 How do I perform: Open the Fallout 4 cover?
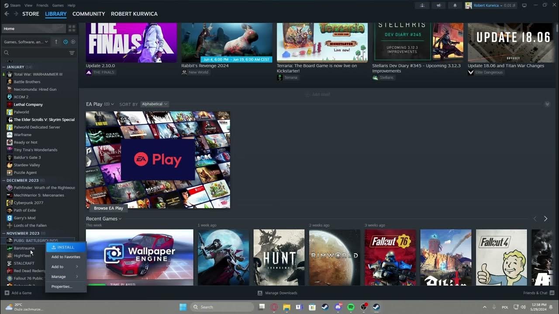501,257
